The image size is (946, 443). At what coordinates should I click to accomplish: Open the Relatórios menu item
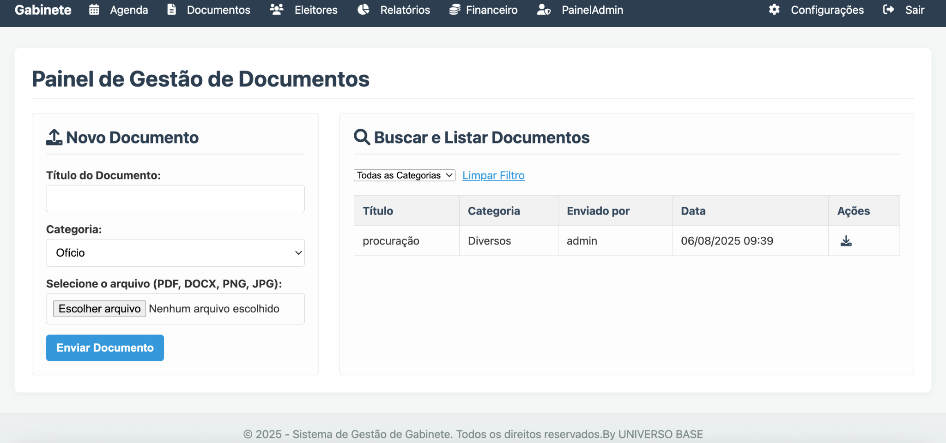pyautogui.click(x=405, y=10)
